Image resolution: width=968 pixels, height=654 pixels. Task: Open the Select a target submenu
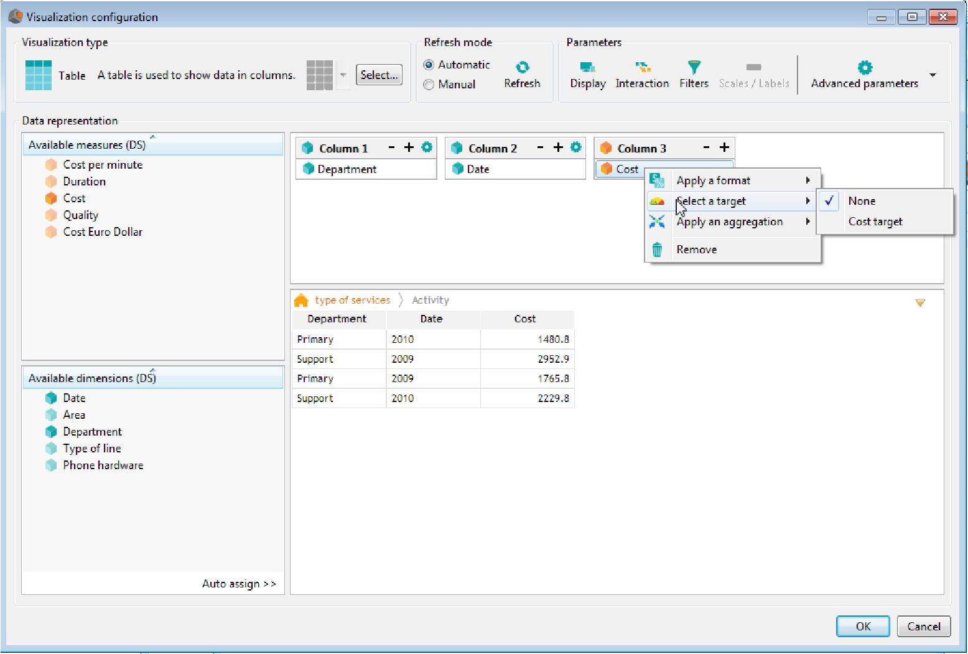point(733,201)
